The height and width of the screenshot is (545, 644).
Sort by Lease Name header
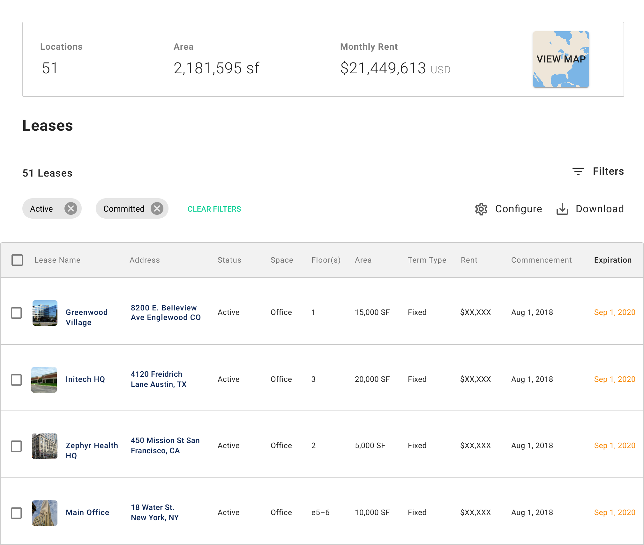click(x=57, y=260)
